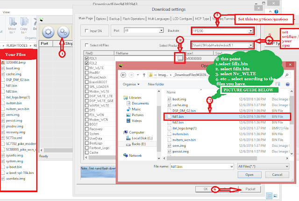Click the FLASH TOOLS breadcrumb in Explorer

tap(17, 46)
